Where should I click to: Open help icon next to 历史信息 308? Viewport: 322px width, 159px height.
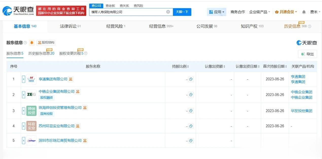tap(309, 26)
